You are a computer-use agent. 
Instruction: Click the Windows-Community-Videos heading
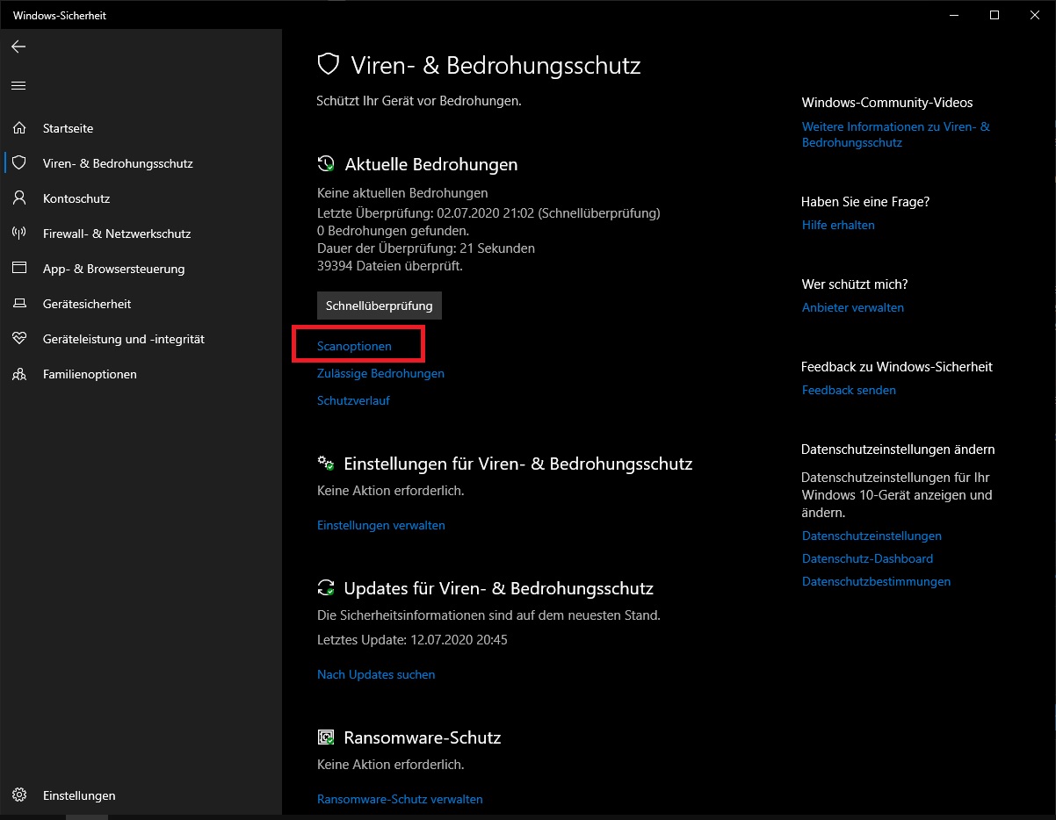tap(887, 103)
